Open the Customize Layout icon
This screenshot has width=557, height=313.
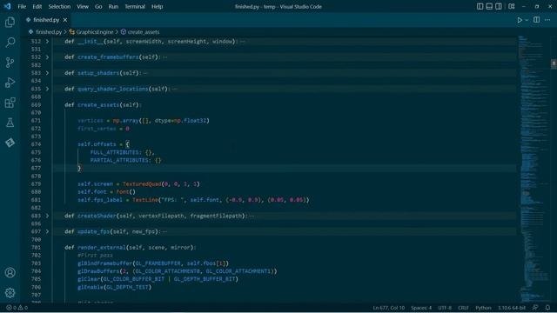[x=512, y=6]
